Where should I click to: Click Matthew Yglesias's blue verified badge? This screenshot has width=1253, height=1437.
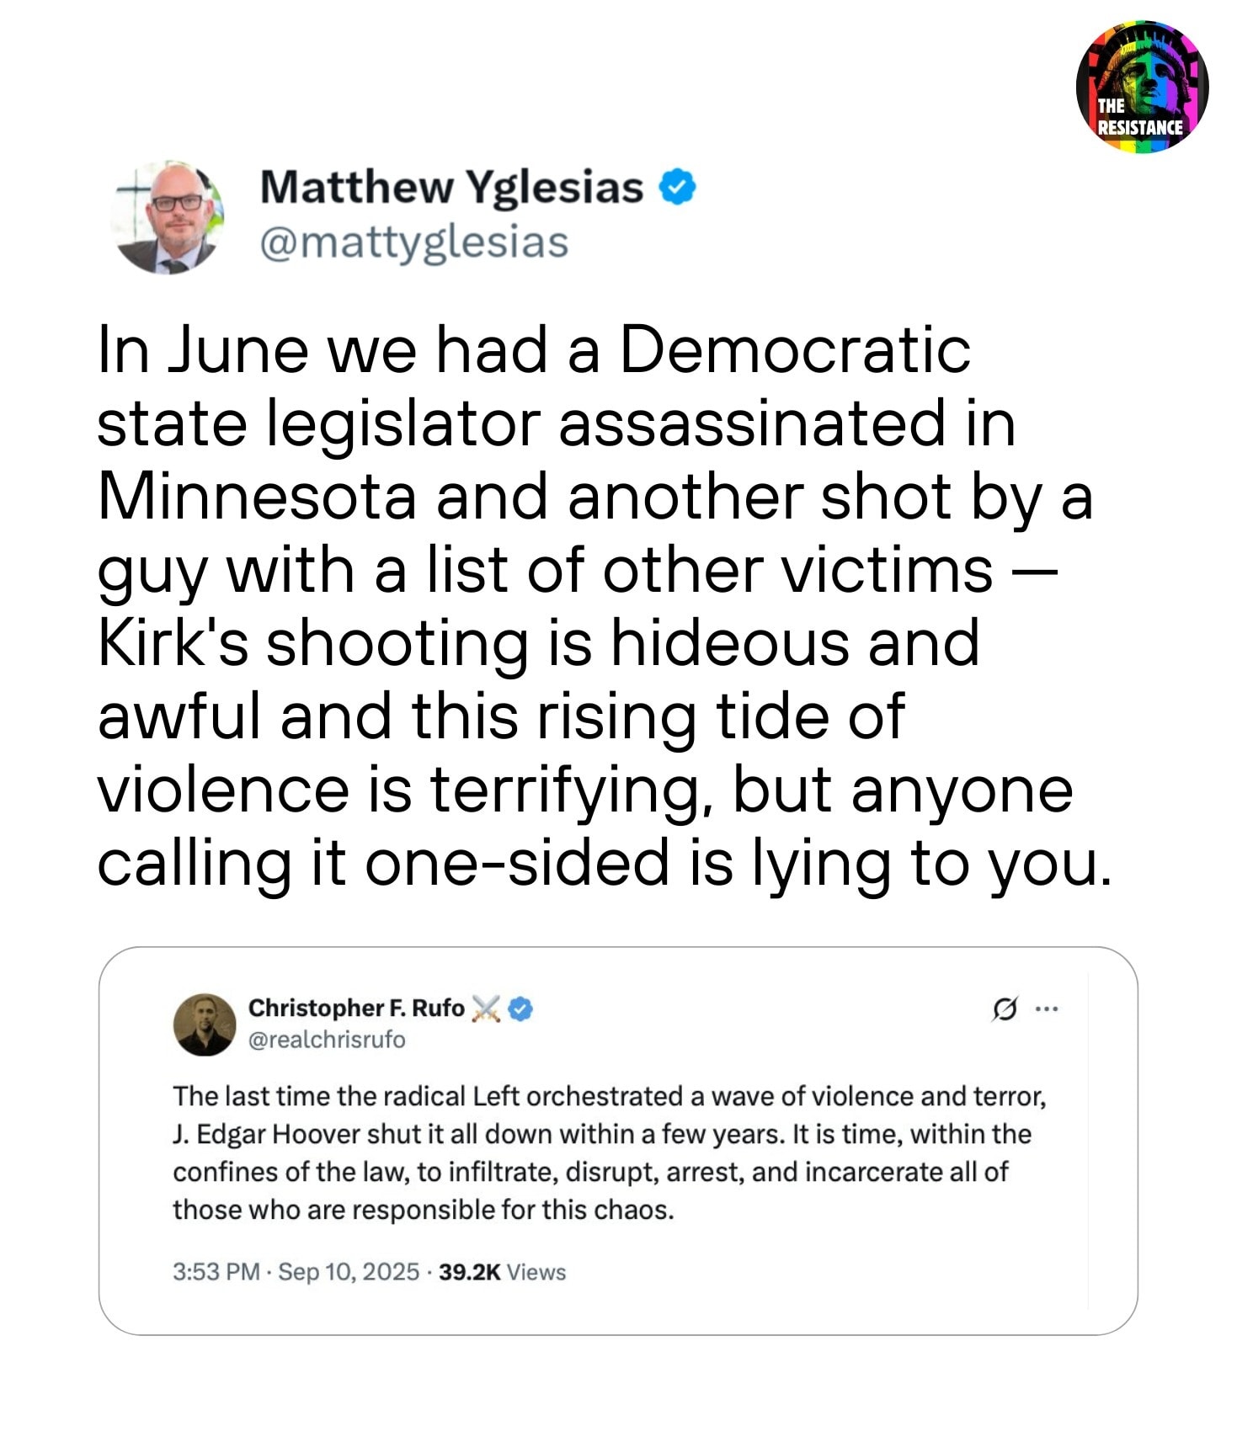pyautogui.click(x=678, y=187)
